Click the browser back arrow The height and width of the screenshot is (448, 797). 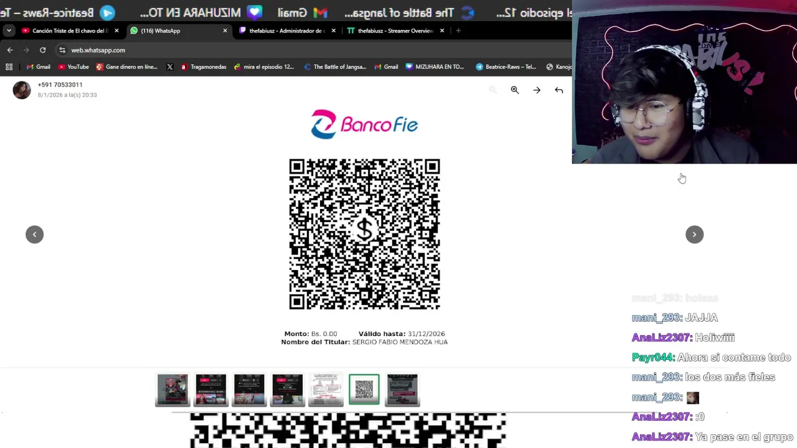point(10,50)
